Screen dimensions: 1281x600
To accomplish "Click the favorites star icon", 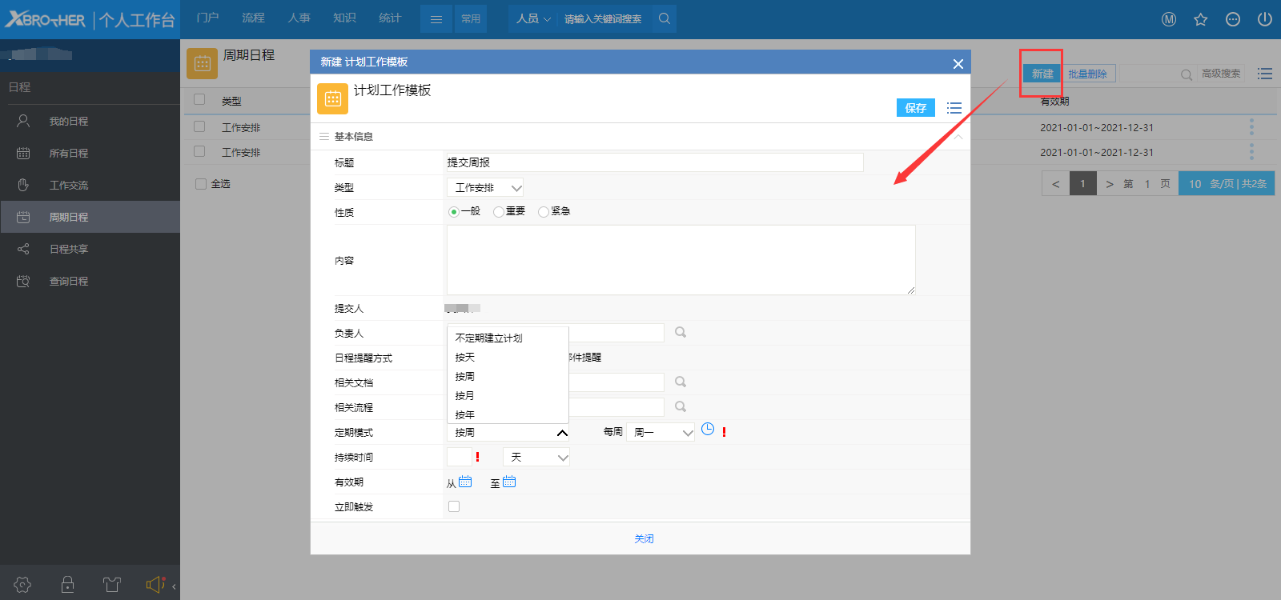I will click(x=1200, y=19).
